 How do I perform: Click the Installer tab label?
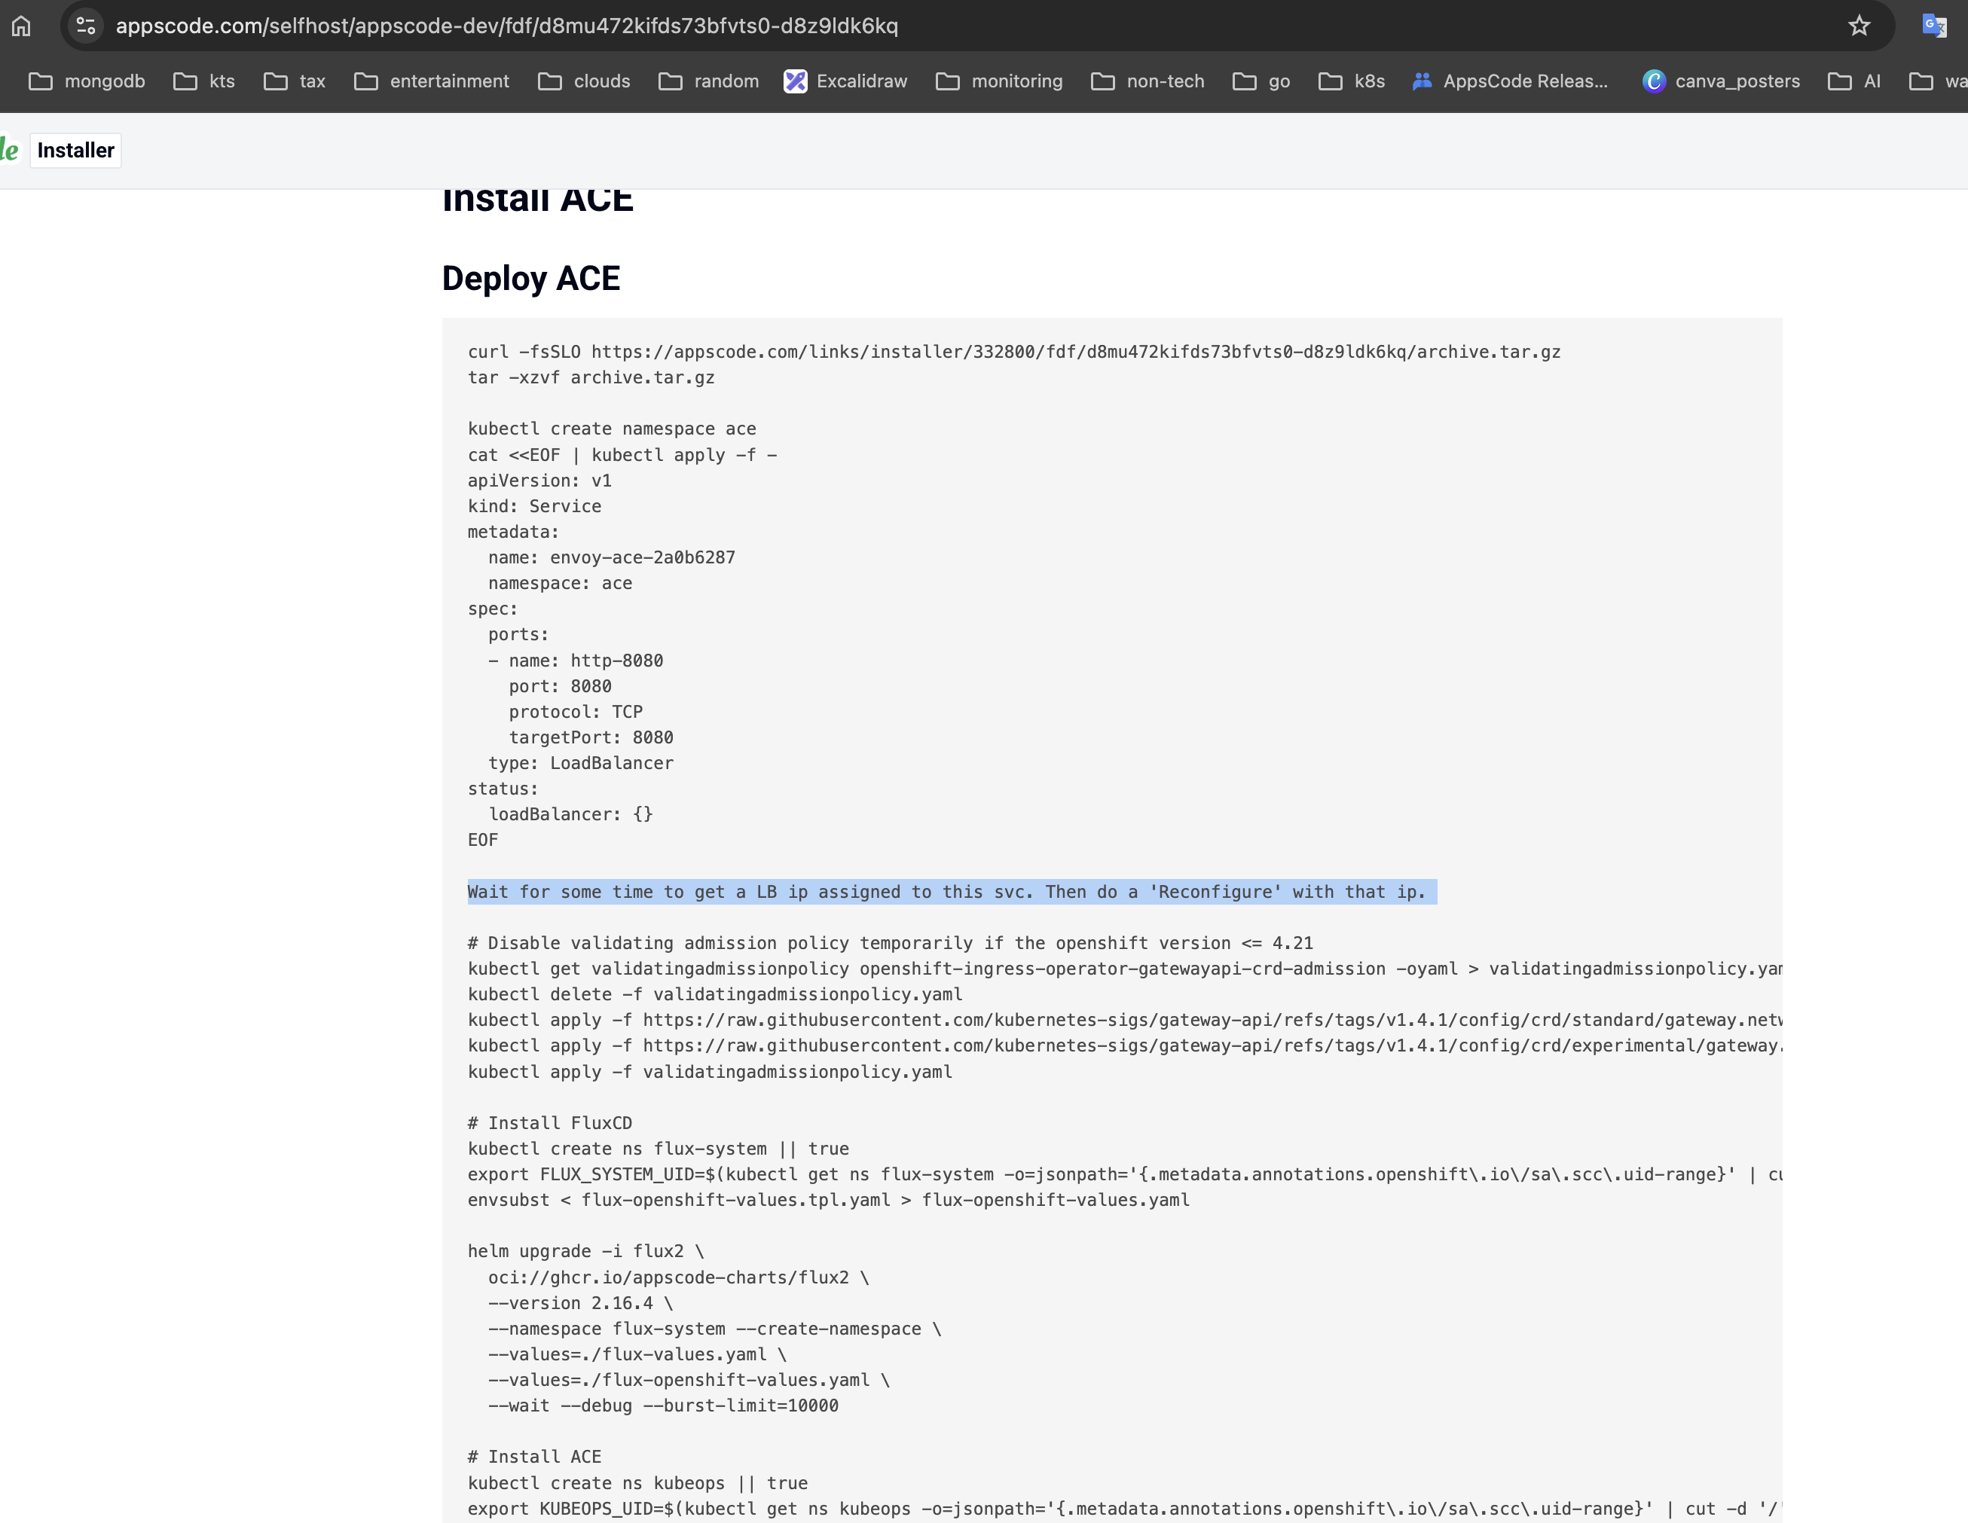(75, 151)
